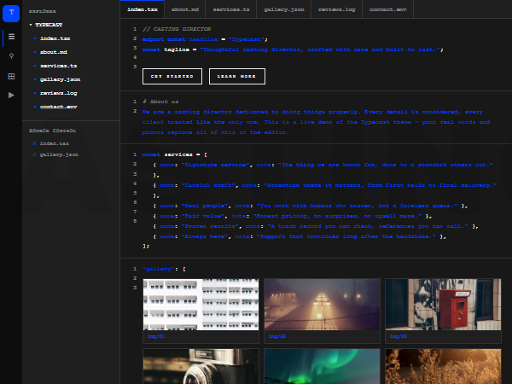Image resolution: width=512 pixels, height=384 pixels.
Task: Select untracked gallery.json in Source Control
Action: (55, 154)
